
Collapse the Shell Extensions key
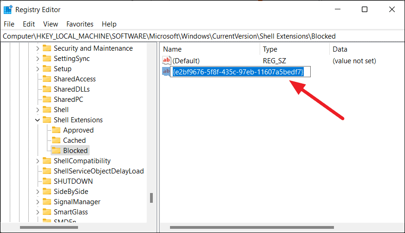[x=38, y=120]
